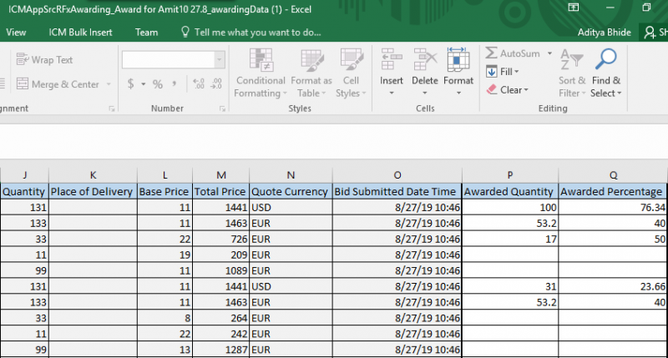Image resolution: width=668 pixels, height=358 pixels.
Task: Click the AutoSum sigma icon
Action: point(493,53)
